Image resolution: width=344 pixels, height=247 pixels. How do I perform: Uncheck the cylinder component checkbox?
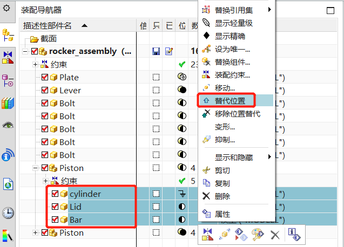click(55, 194)
